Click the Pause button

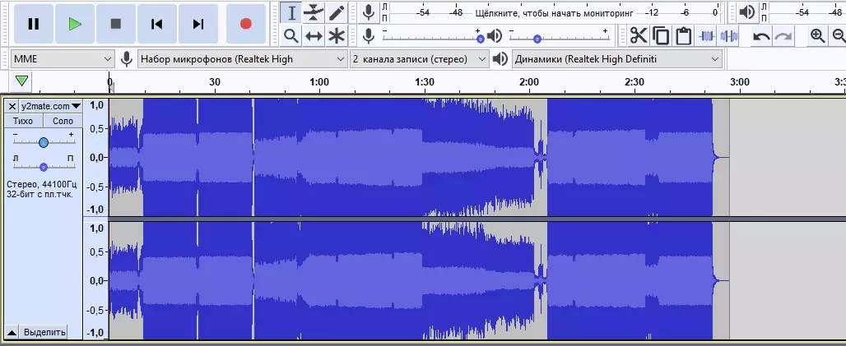pyautogui.click(x=34, y=24)
